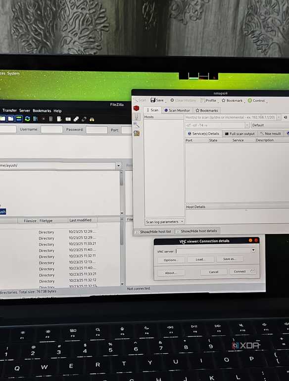Click Save toolbar button in nmapsi4
The image size is (289, 381).
[157, 100]
